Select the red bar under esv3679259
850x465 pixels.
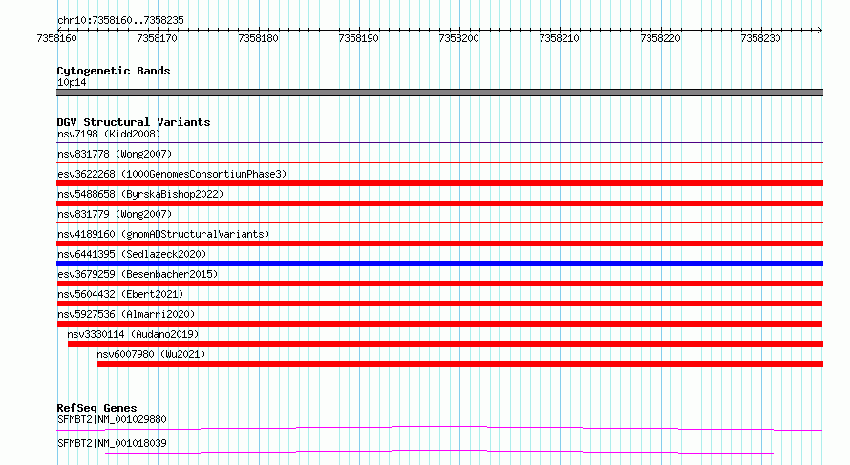[439, 284]
